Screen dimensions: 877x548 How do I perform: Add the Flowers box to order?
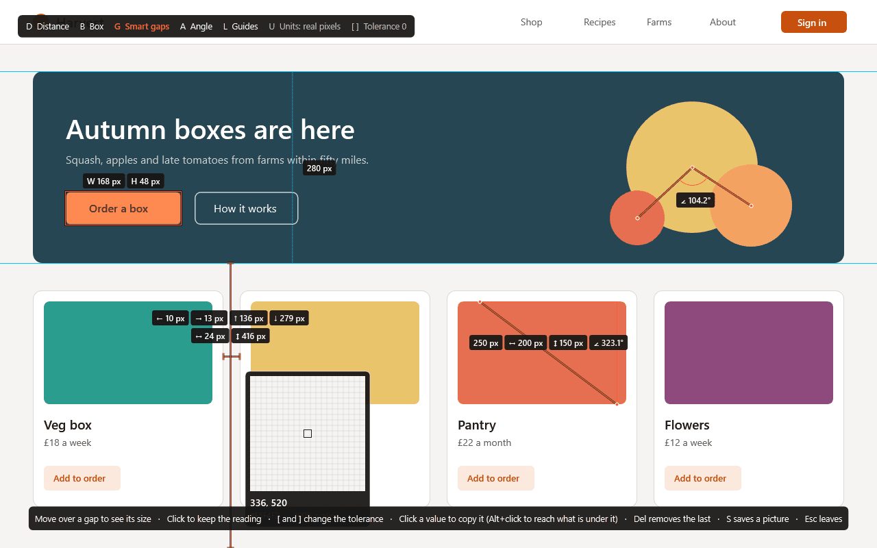click(703, 478)
